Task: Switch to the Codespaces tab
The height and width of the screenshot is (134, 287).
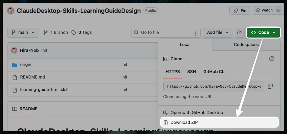Action: tap(246, 44)
